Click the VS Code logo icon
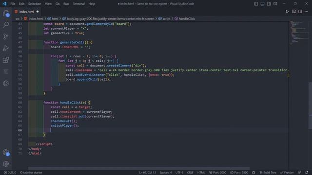The width and height of the screenshot is (312, 175). (4, 3)
